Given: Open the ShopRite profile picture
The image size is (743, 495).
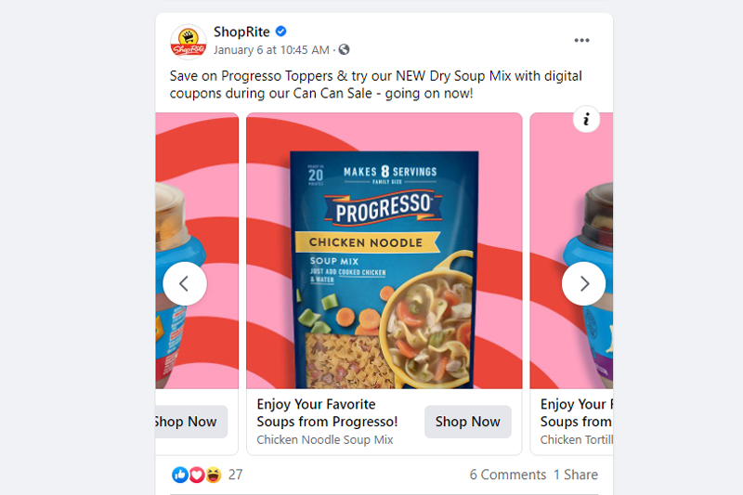Looking at the screenshot, I should pyautogui.click(x=189, y=42).
